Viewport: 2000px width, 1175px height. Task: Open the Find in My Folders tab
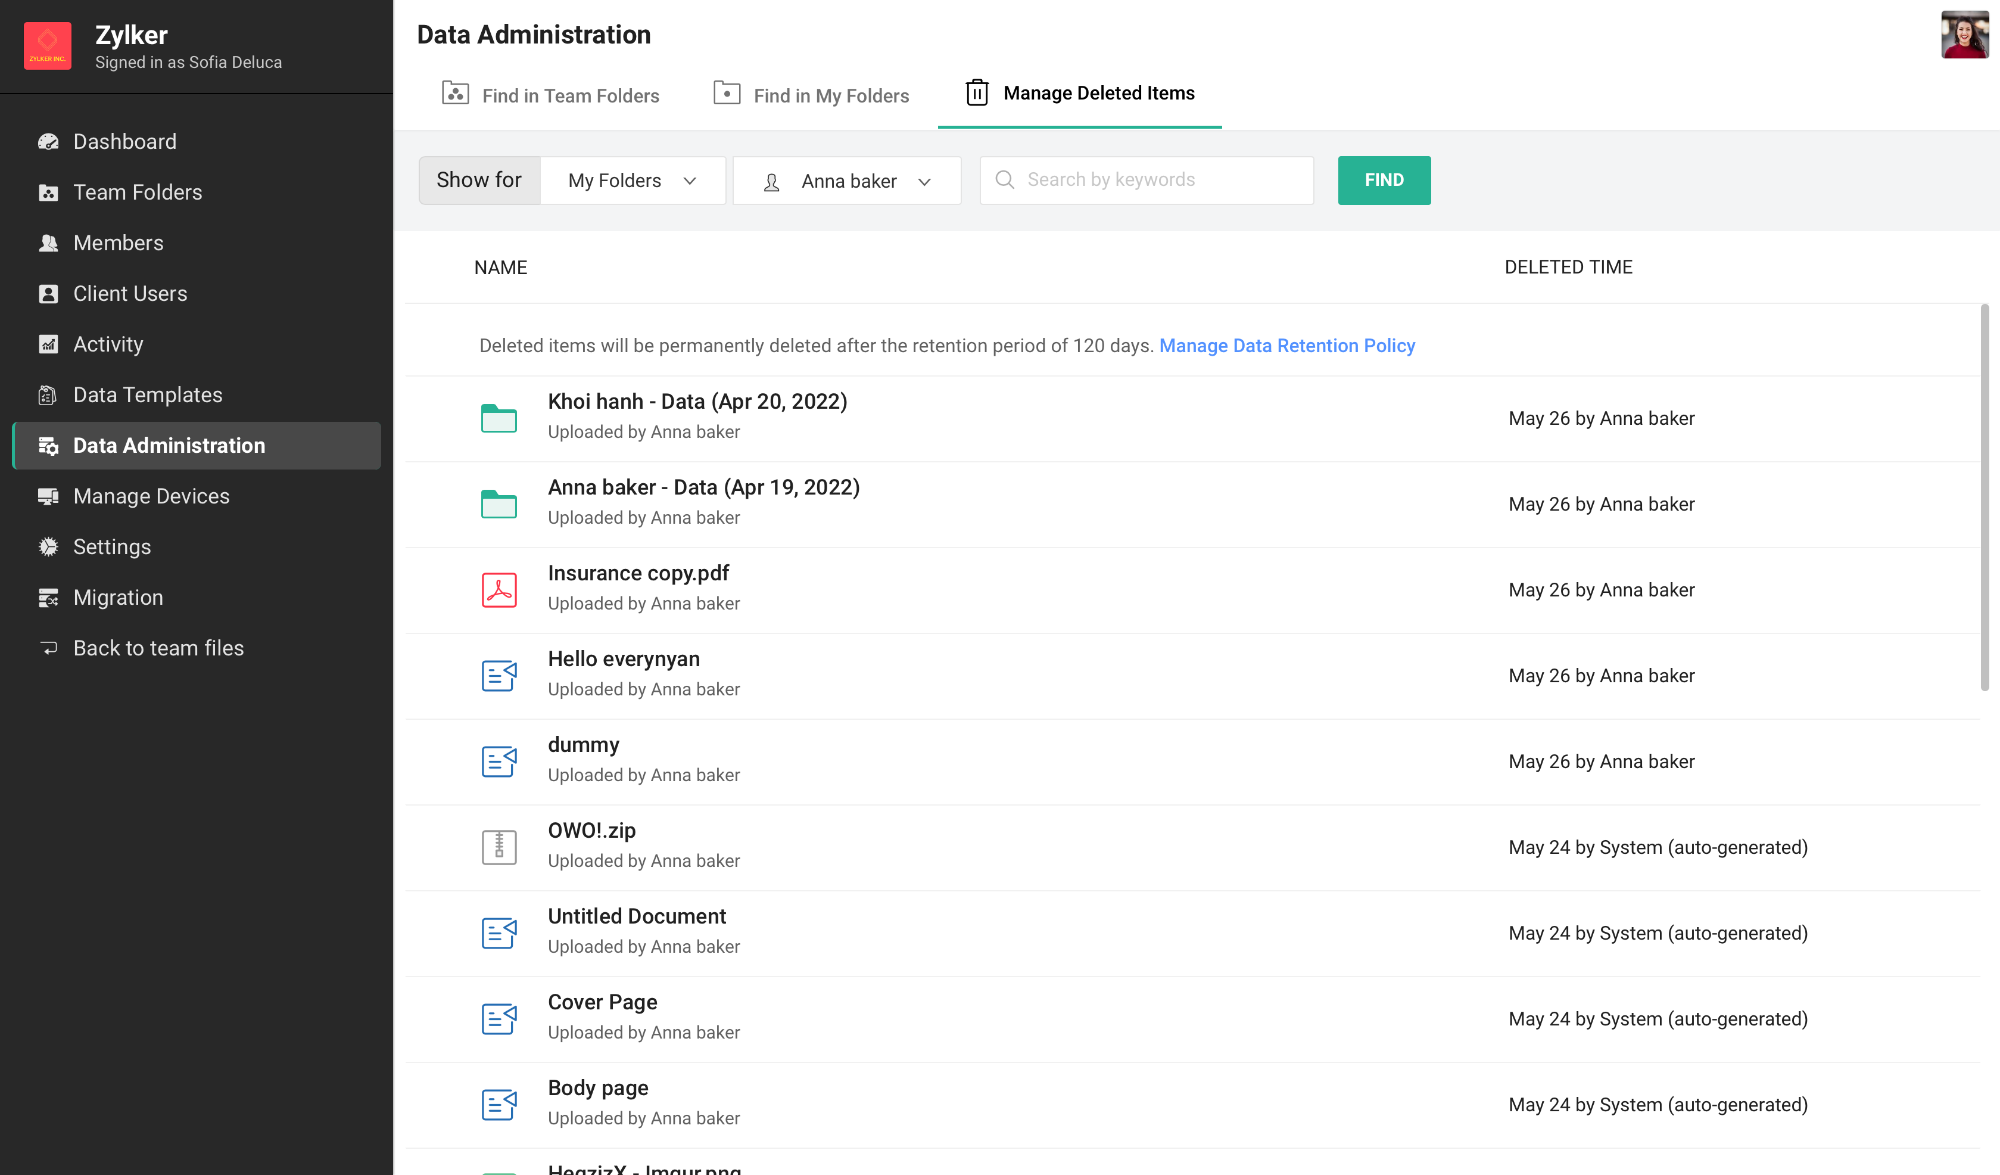(811, 95)
